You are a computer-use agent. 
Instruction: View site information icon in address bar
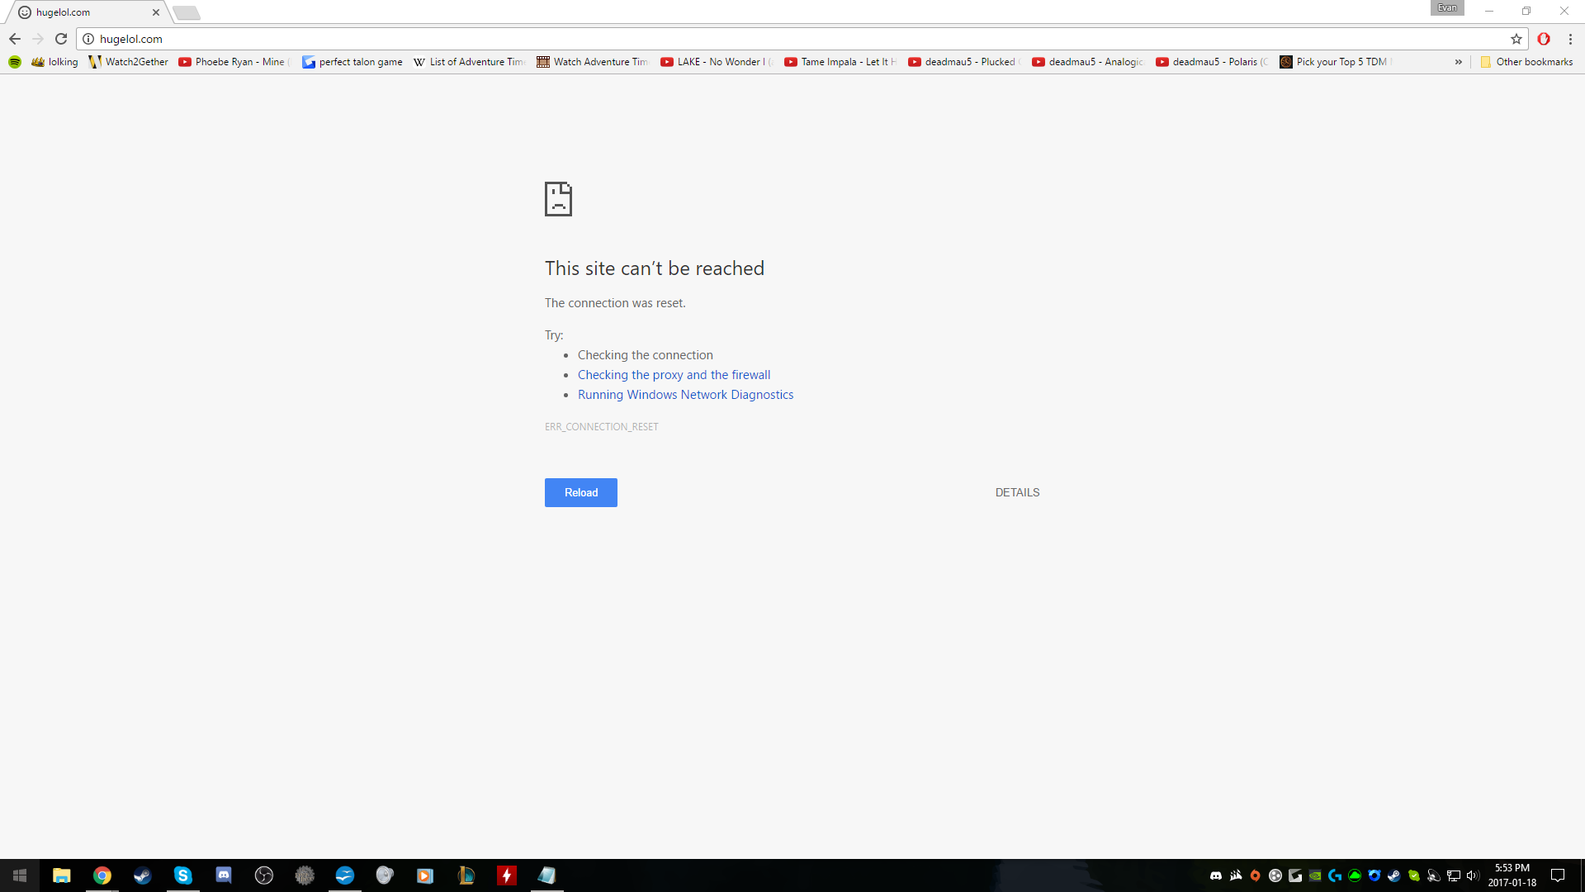pyautogui.click(x=88, y=39)
